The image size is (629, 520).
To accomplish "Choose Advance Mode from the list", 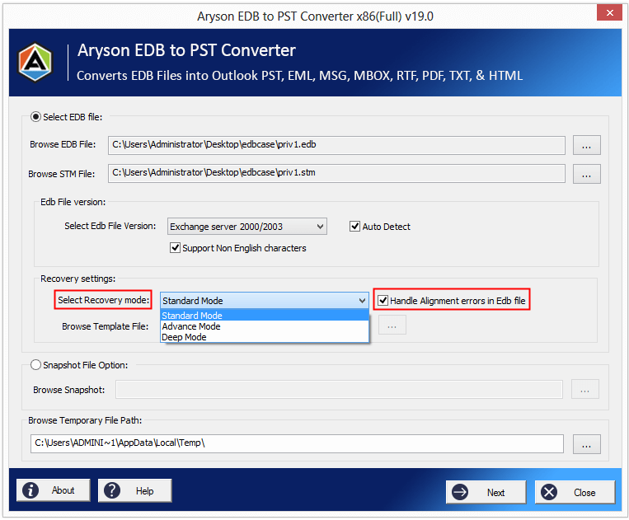I will tap(265, 326).
